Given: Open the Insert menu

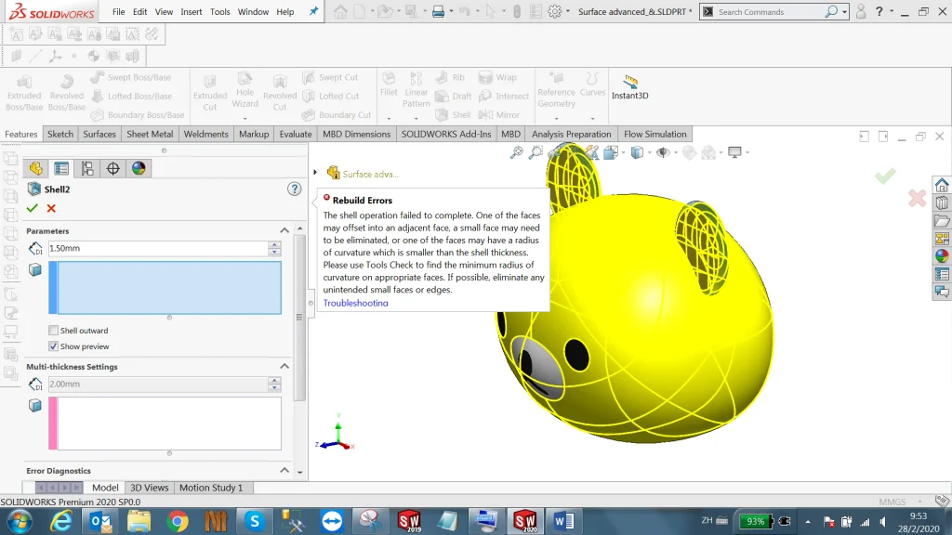Looking at the screenshot, I should (x=192, y=12).
